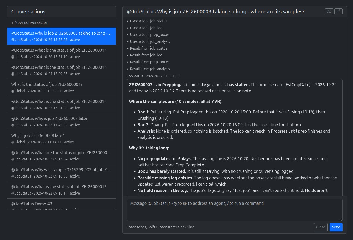353x240 pixels.
Task: Show 'Result from job_status' output
Action: [147, 48]
